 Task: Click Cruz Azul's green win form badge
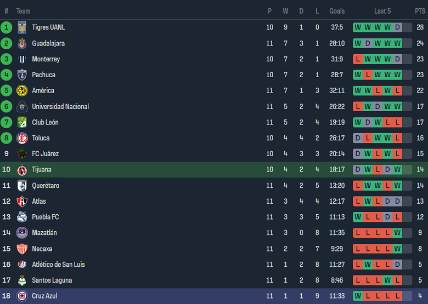coord(358,296)
